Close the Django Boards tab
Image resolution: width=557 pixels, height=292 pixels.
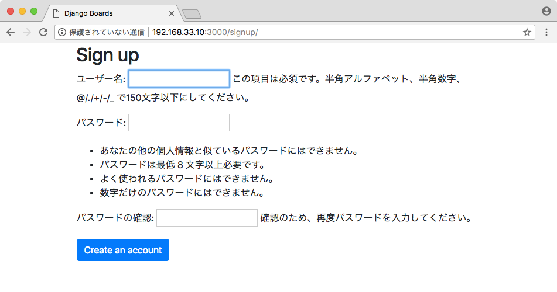(x=172, y=13)
